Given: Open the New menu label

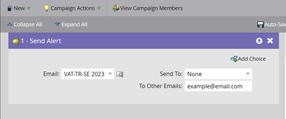Looking at the screenshot, I should click(19, 8).
